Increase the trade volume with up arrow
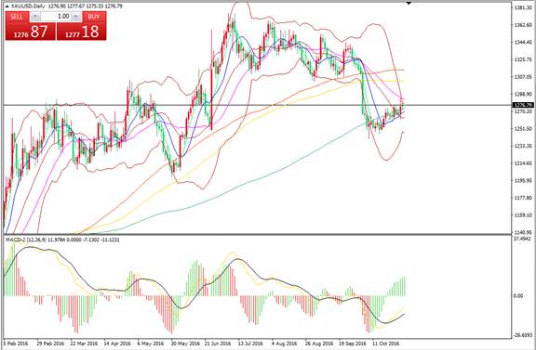 pos(77,17)
